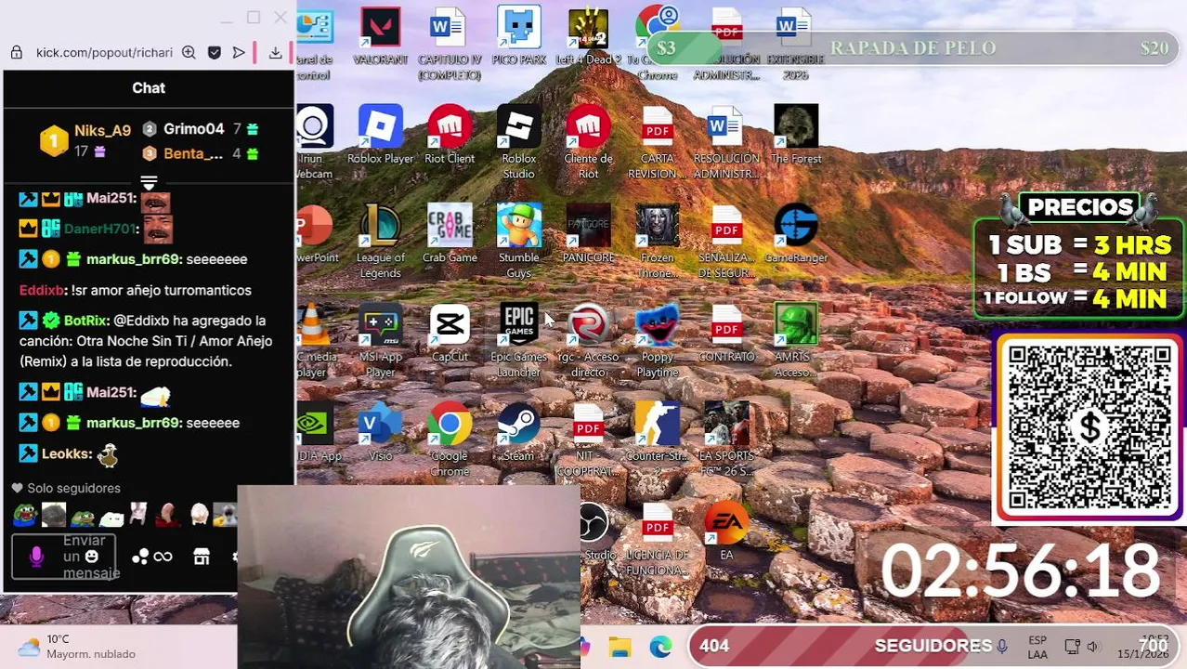The height and width of the screenshot is (669, 1187).
Task: Open the NVIDIA App shortcut
Action: point(319,434)
